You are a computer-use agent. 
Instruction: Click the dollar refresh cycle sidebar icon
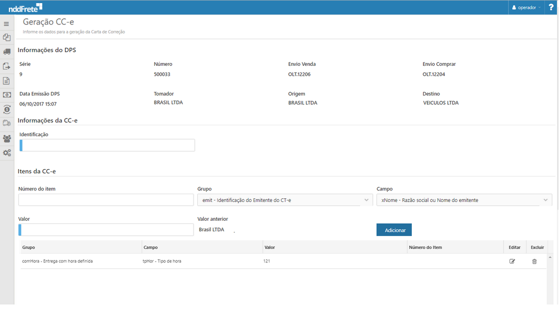coord(7,110)
